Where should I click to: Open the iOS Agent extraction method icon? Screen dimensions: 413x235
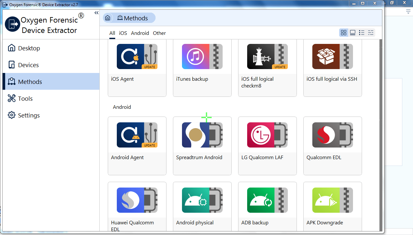pos(137,56)
